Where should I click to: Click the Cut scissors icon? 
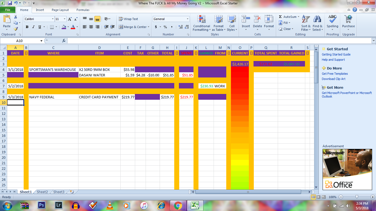click(x=16, y=17)
